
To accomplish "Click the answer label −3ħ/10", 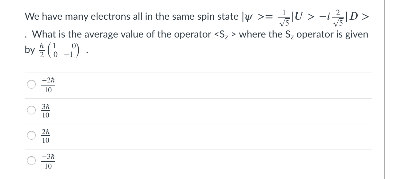I will coord(47,161).
